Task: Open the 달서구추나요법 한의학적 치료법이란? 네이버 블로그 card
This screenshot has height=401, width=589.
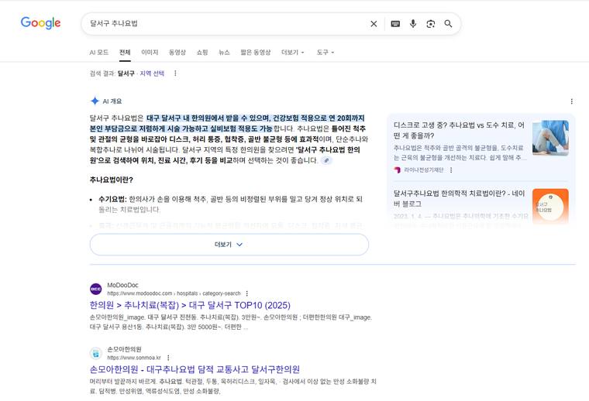Action: (459, 198)
